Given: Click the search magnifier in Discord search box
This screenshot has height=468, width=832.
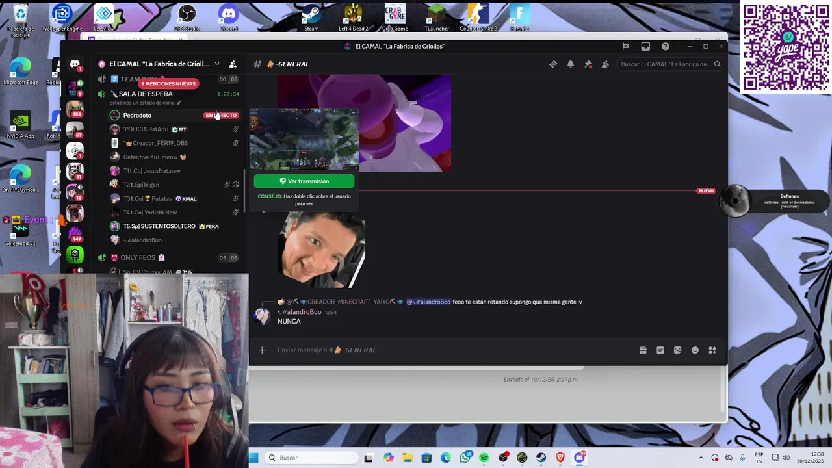Looking at the screenshot, I should [717, 64].
